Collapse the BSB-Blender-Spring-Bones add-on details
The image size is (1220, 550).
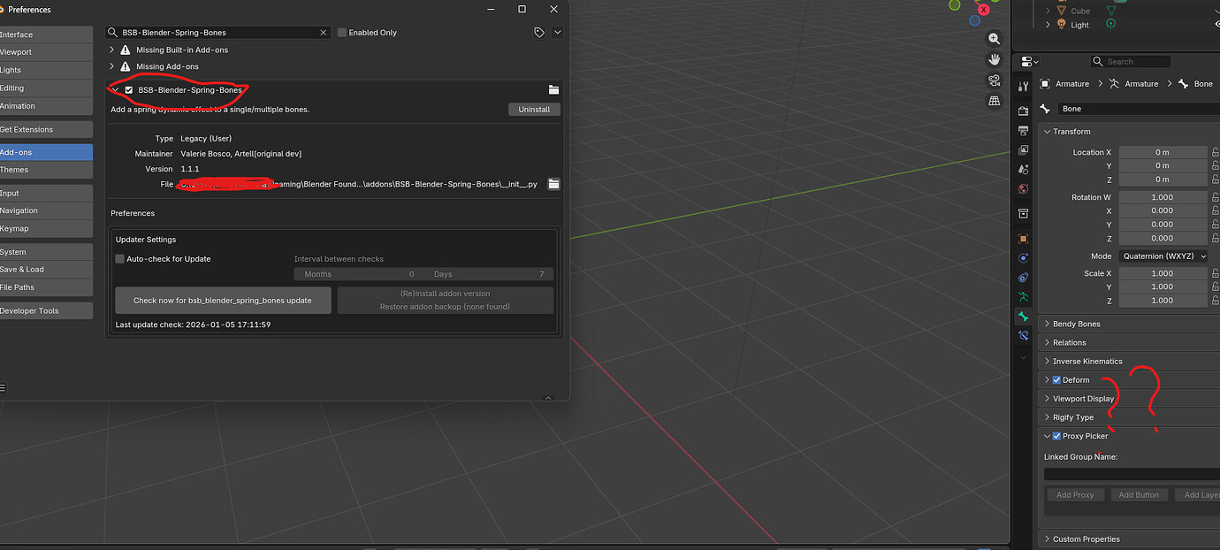(x=115, y=90)
